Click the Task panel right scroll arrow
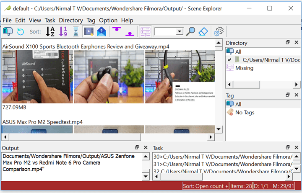The height and width of the screenshot is (193, 302). pyautogui.click(x=289, y=177)
